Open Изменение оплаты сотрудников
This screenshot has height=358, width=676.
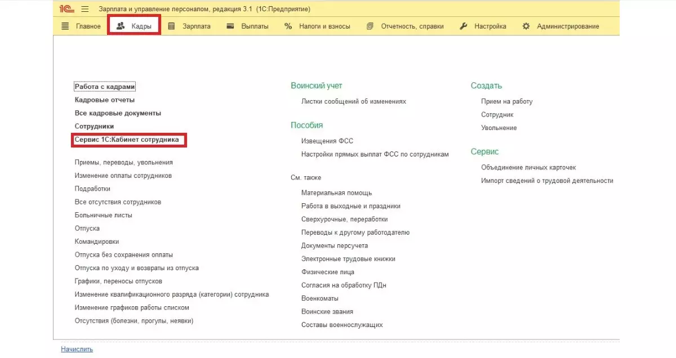pyautogui.click(x=123, y=176)
